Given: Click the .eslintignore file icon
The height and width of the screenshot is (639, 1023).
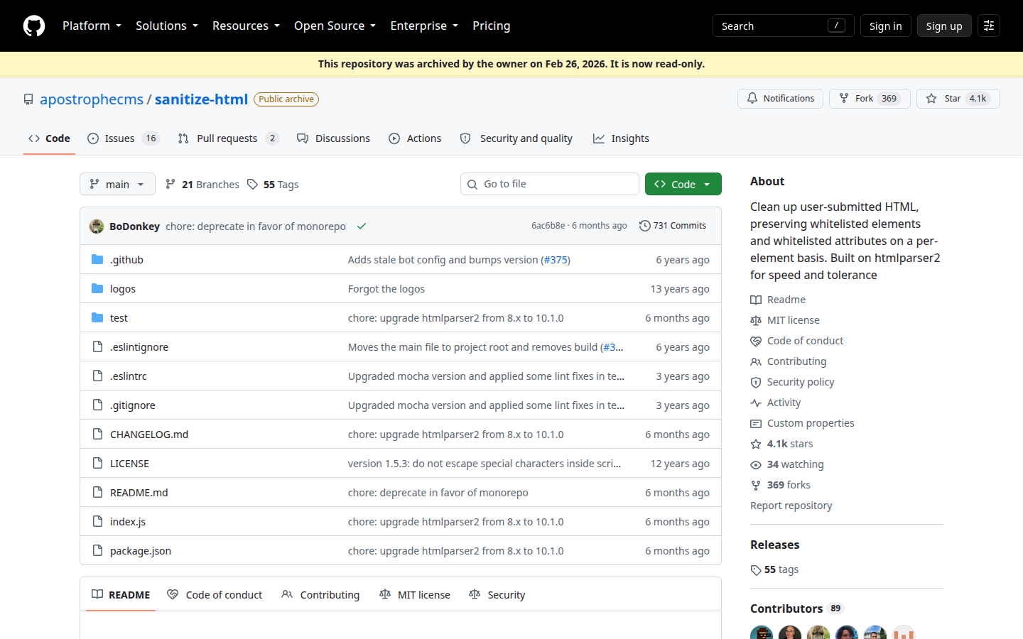Looking at the screenshot, I should click(97, 347).
